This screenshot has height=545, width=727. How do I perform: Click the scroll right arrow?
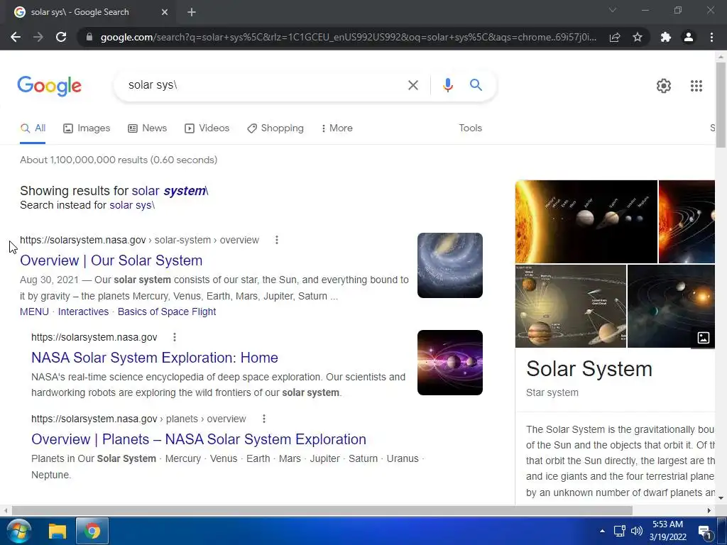[x=709, y=511]
